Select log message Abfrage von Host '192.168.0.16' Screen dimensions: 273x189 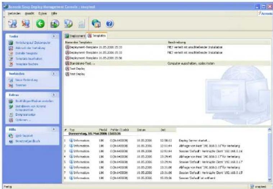pyautogui.click(x=209, y=146)
